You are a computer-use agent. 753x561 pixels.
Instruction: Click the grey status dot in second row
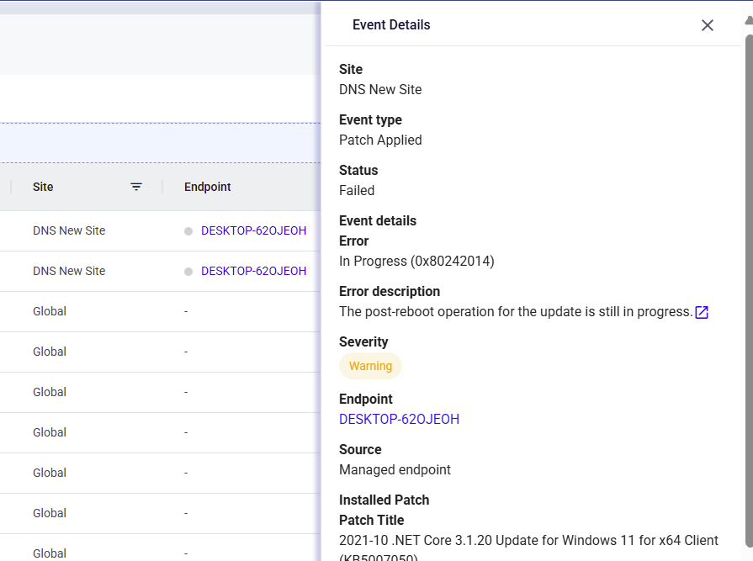point(188,272)
